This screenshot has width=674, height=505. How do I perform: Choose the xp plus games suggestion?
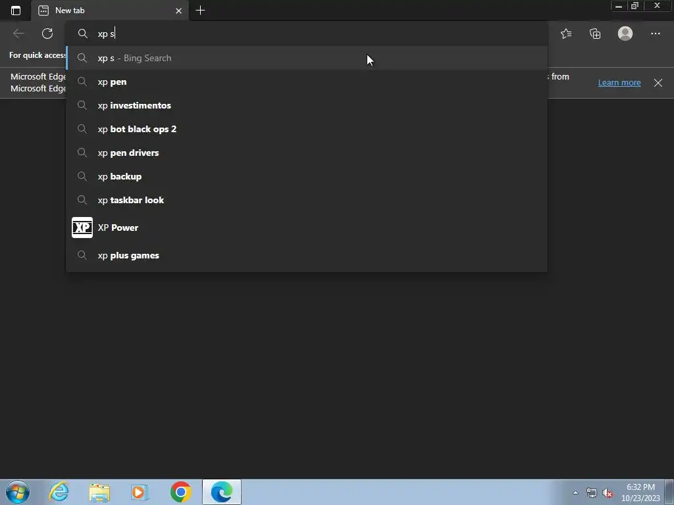[307, 255]
